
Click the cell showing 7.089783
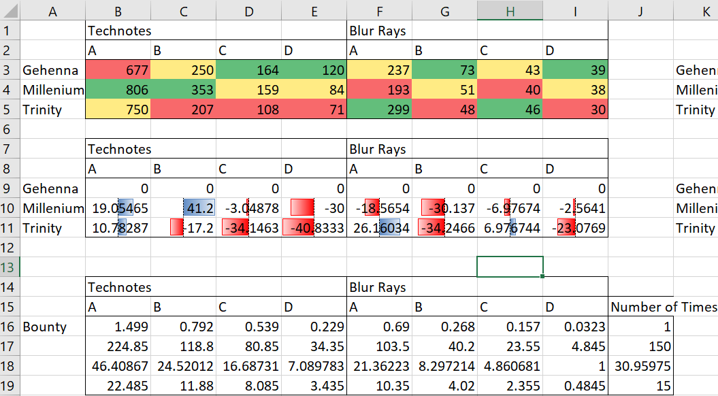click(x=314, y=366)
